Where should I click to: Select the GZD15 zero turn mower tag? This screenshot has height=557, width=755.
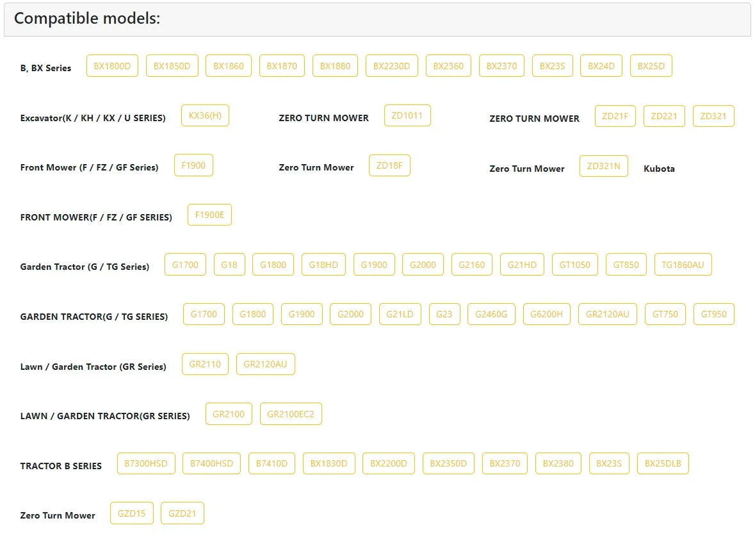[131, 513]
